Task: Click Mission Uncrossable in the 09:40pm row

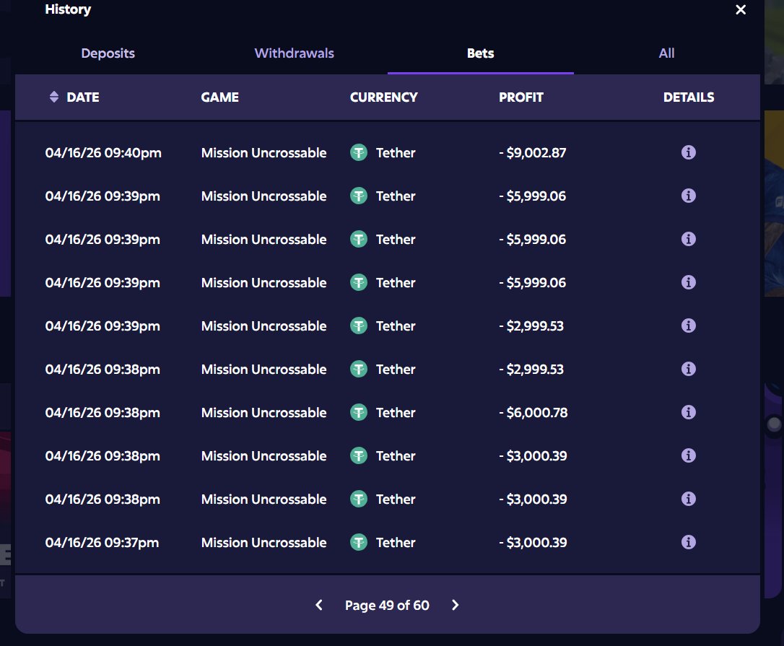Action: [264, 153]
